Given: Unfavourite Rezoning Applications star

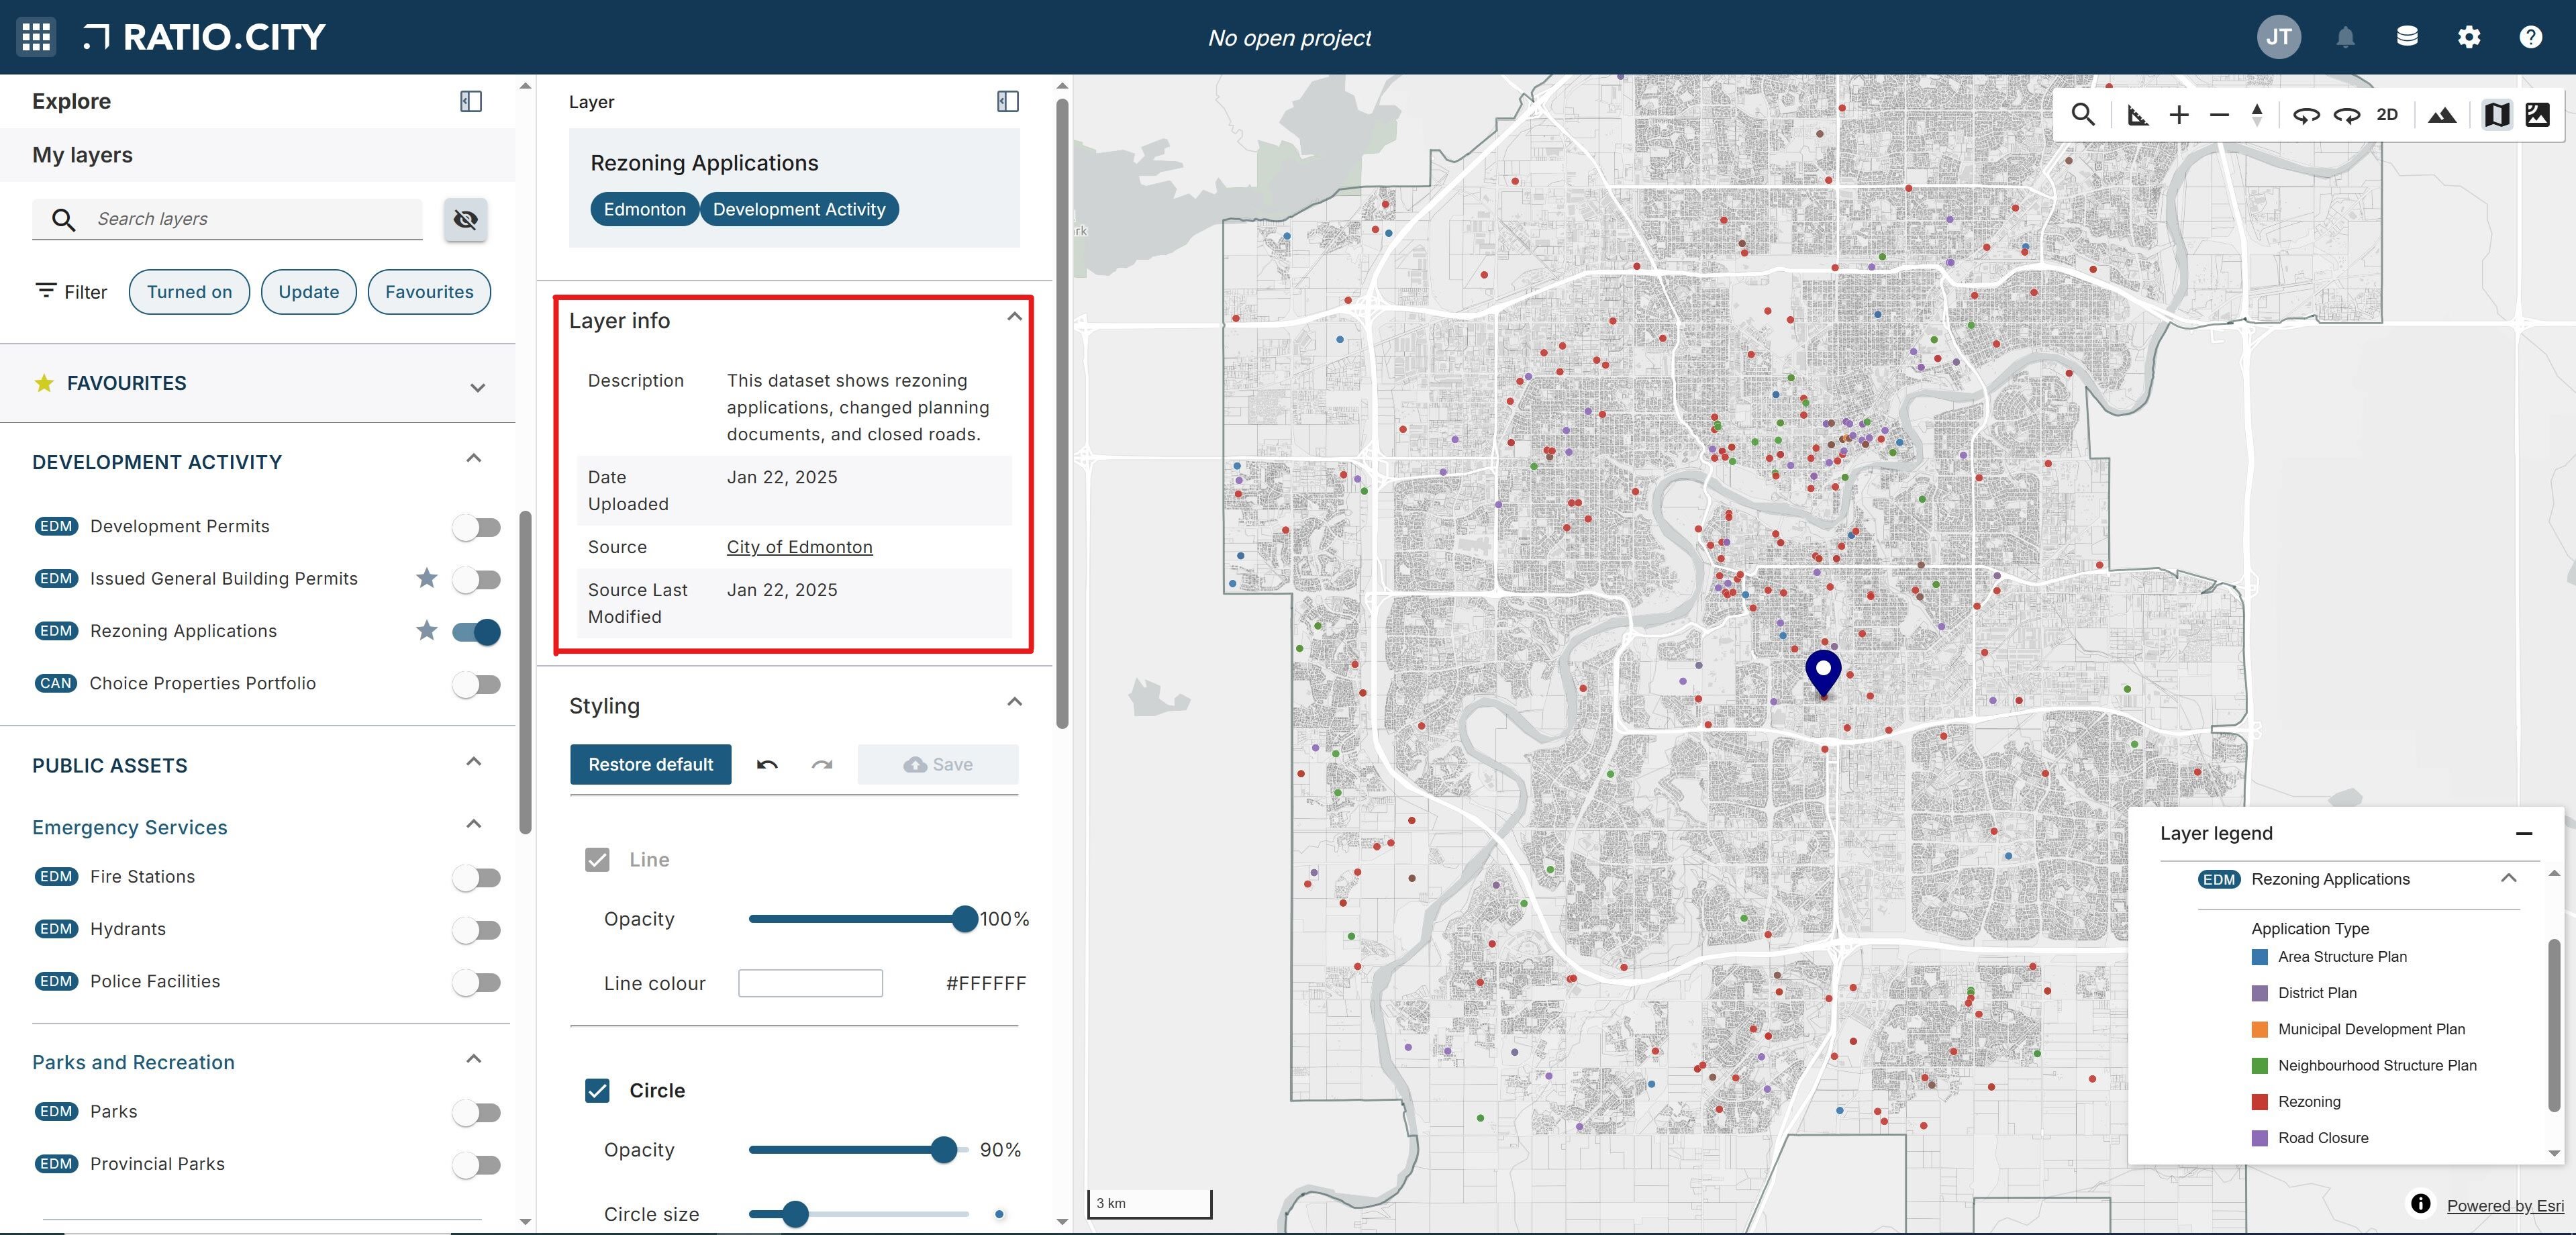Looking at the screenshot, I should coord(427,630).
